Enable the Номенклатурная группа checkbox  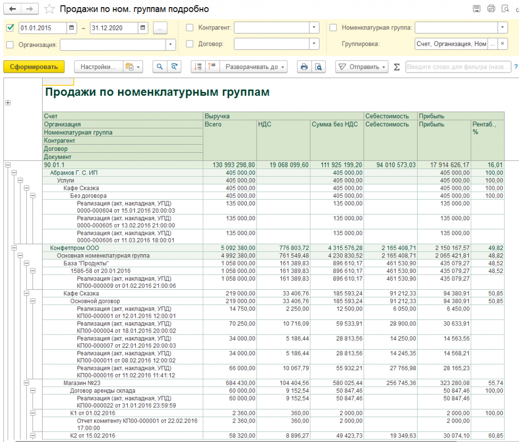click(x=333, y=28)
